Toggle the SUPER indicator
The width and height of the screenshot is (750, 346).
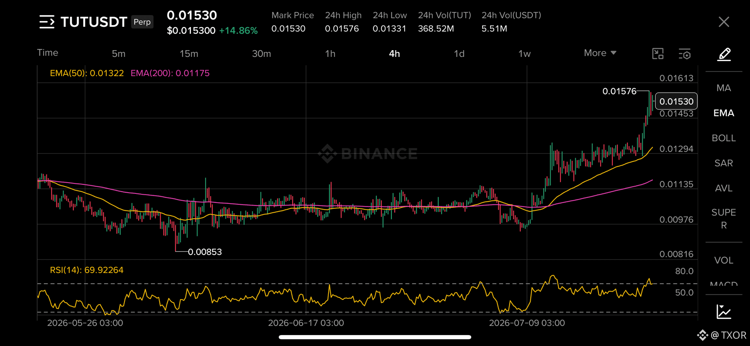coord(724,219)
